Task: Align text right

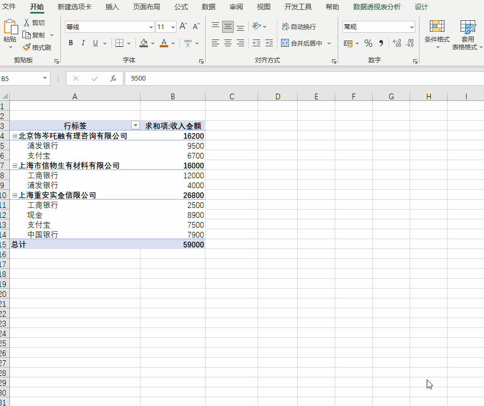Action: (x=240, y=43)
